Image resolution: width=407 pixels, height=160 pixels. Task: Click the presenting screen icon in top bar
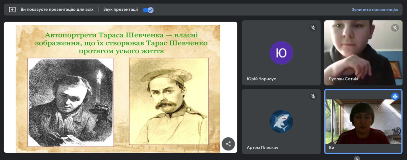(x=12, y=10)
